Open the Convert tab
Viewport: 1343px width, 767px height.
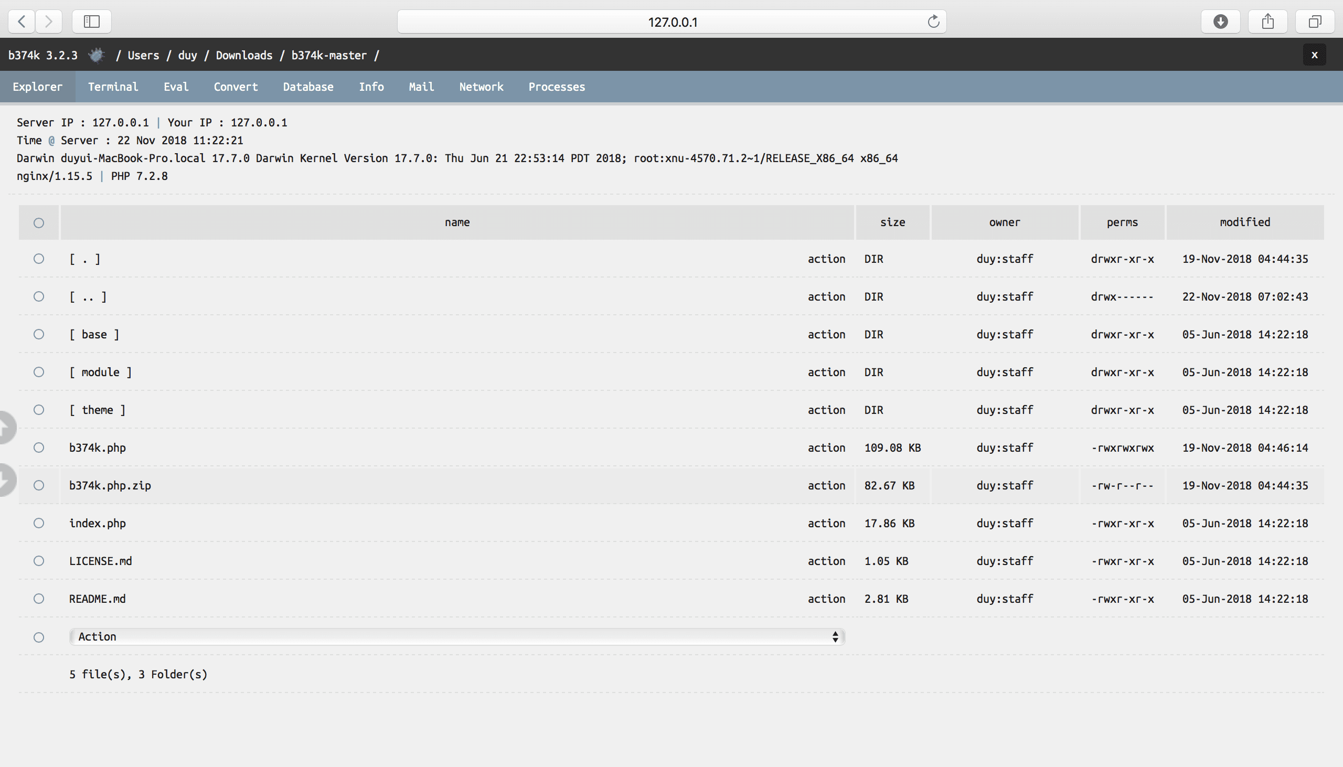click(236, 87)
